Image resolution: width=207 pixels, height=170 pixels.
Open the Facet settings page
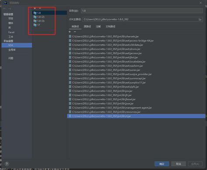pos(11,32)
